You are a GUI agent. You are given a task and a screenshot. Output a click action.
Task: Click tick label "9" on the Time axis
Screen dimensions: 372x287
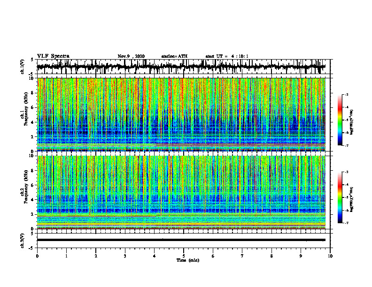[x=301, y=256]
